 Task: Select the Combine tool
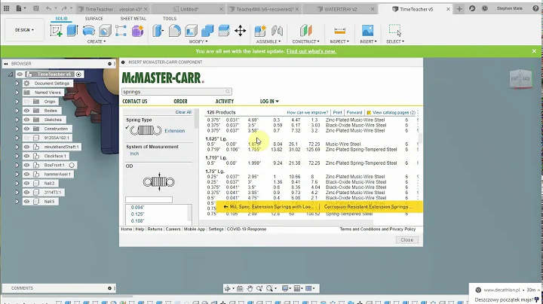(x=207, y=31)
